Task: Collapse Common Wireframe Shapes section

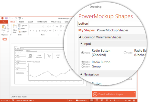Action: pos(80,37)
